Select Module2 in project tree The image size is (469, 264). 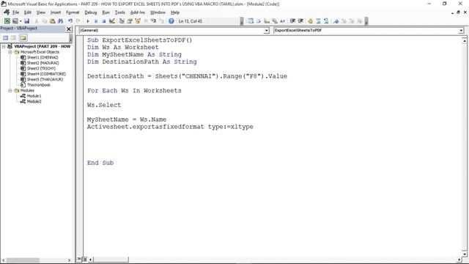34,101
